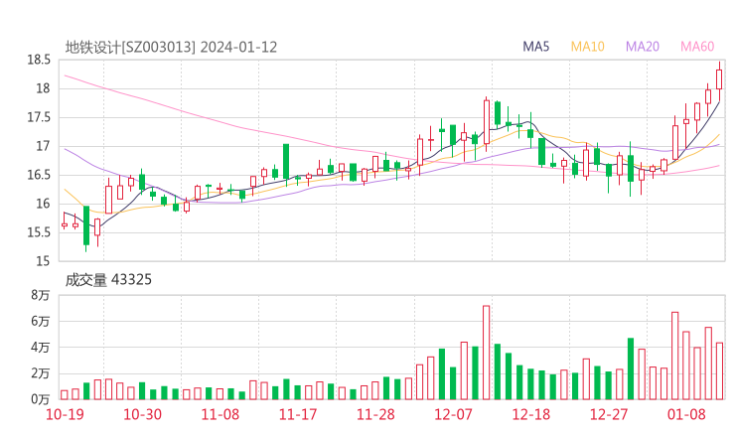Click the tallest red volume bar above 7万
Image resolution: width=735 pixels, height=437 pixels.
tap(486, 353)
